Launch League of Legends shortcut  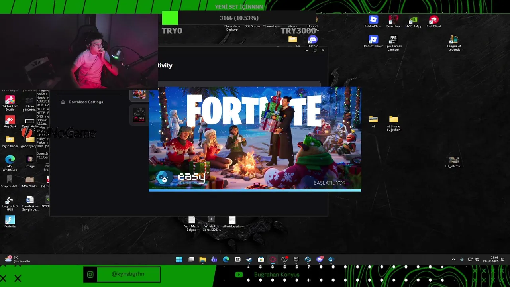[x=454, y=43]
